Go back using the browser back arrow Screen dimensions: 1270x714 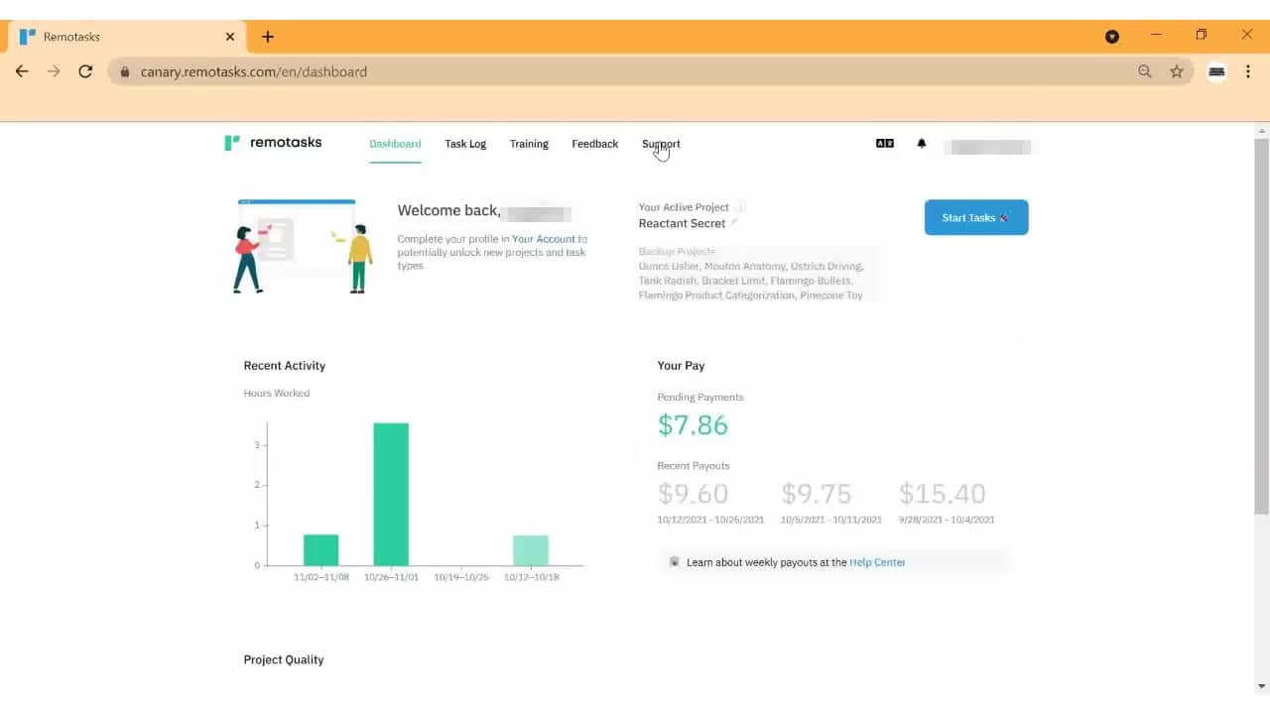point(21,71)
